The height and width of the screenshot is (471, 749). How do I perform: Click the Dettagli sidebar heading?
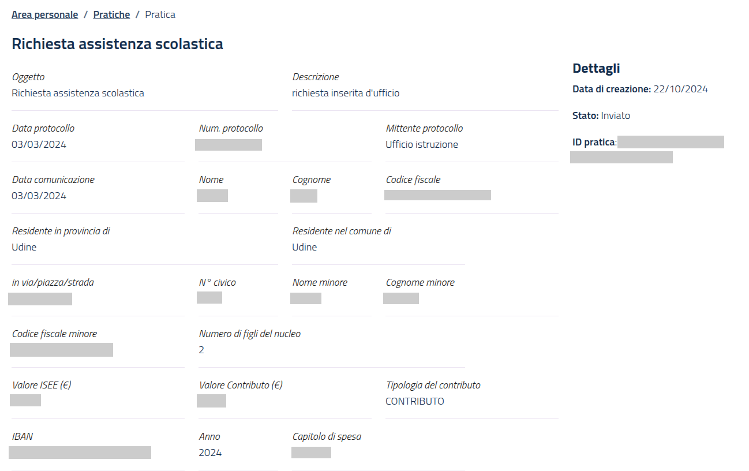[x=596, y=68]
